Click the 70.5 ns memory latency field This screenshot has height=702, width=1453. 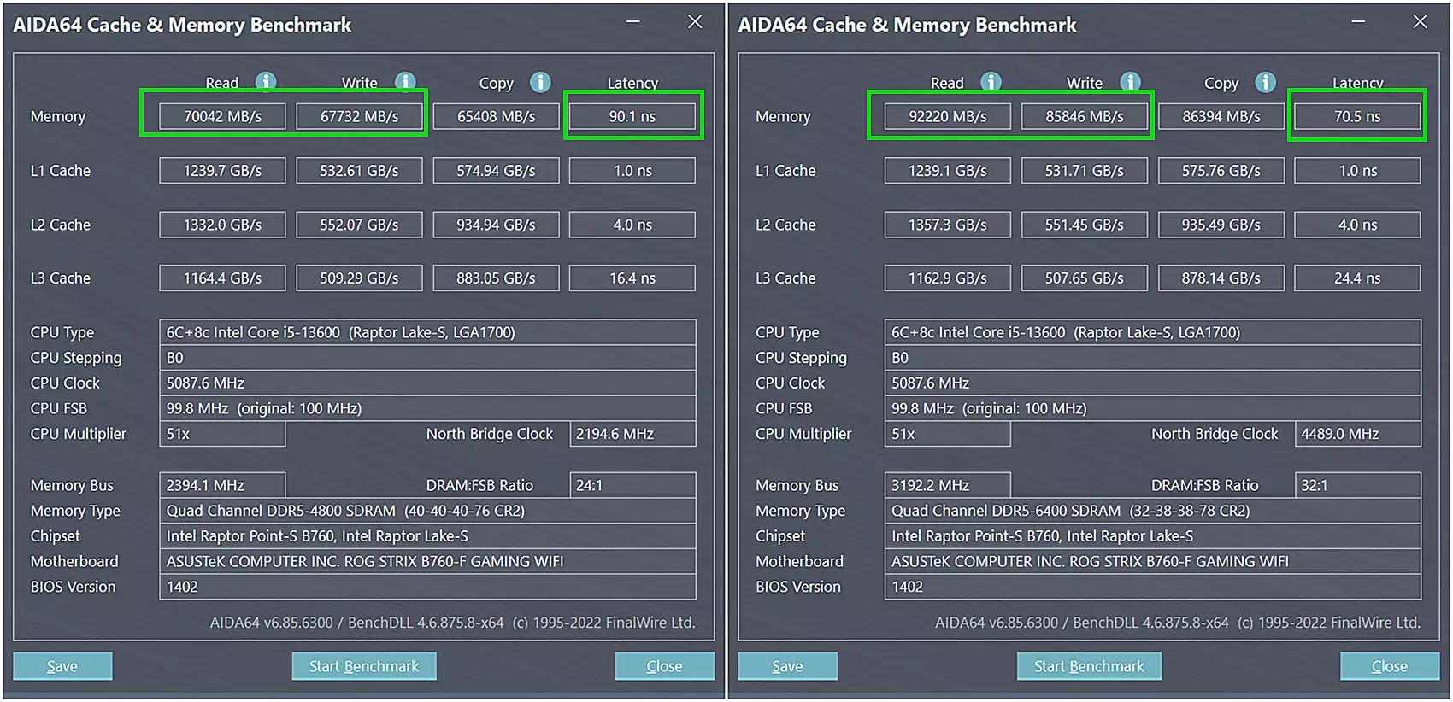coord(1357,116)
